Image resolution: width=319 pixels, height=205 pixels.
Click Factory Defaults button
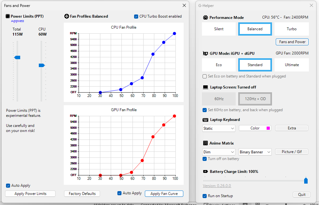pyautogui.click(x=82, y=194)
